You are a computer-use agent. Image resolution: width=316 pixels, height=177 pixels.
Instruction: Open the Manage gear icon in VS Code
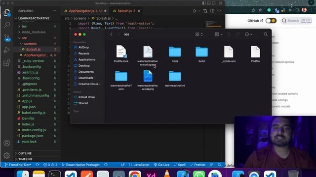[x=7, y=155]
